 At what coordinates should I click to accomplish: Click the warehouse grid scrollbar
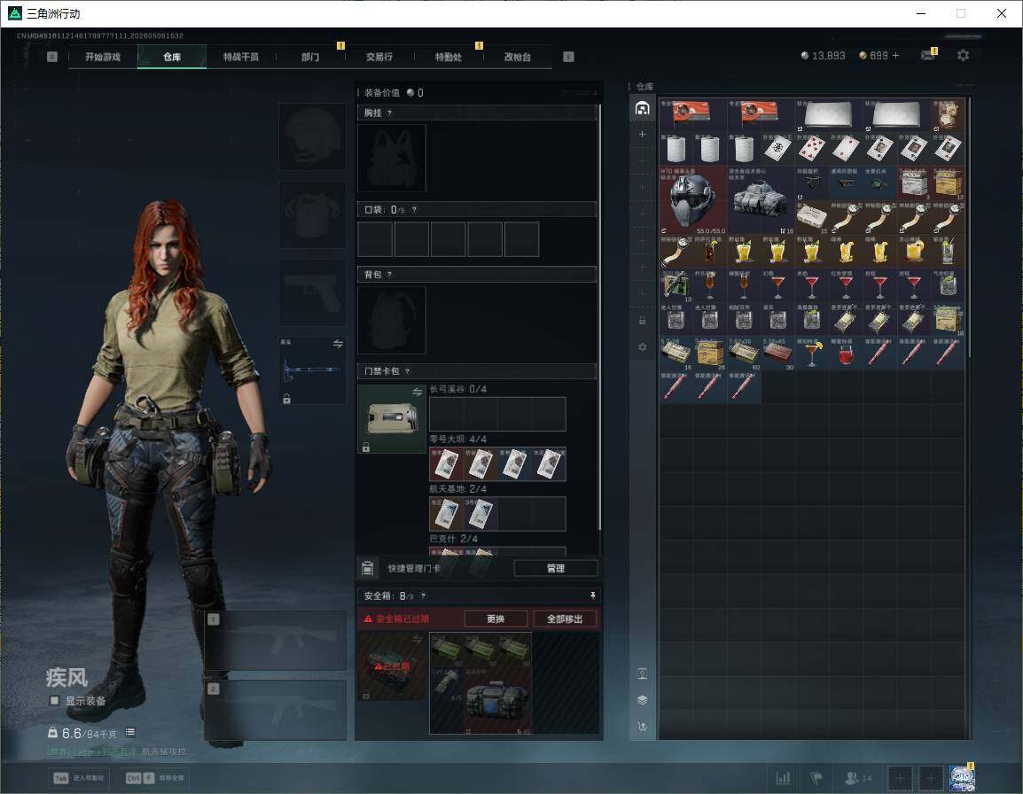pyautogui.click(x=969, y=226)
